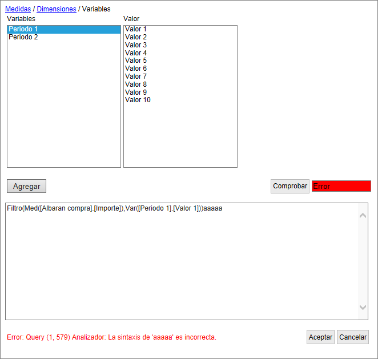
Task: Pick Valor 3 in the list
Action: pos(136,45)
